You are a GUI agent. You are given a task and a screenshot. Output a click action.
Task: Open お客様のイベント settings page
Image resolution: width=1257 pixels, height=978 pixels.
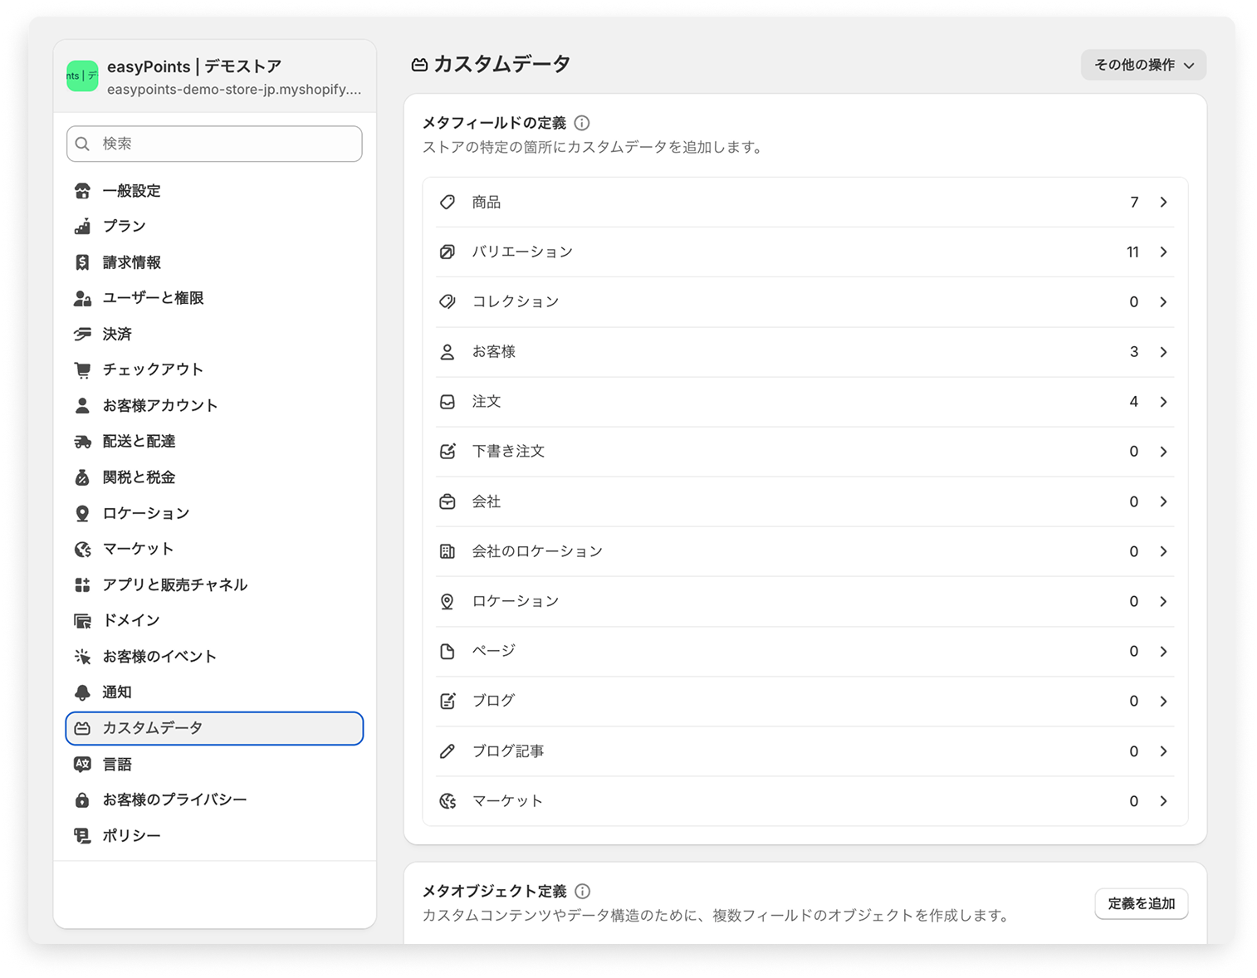[214, 656]
